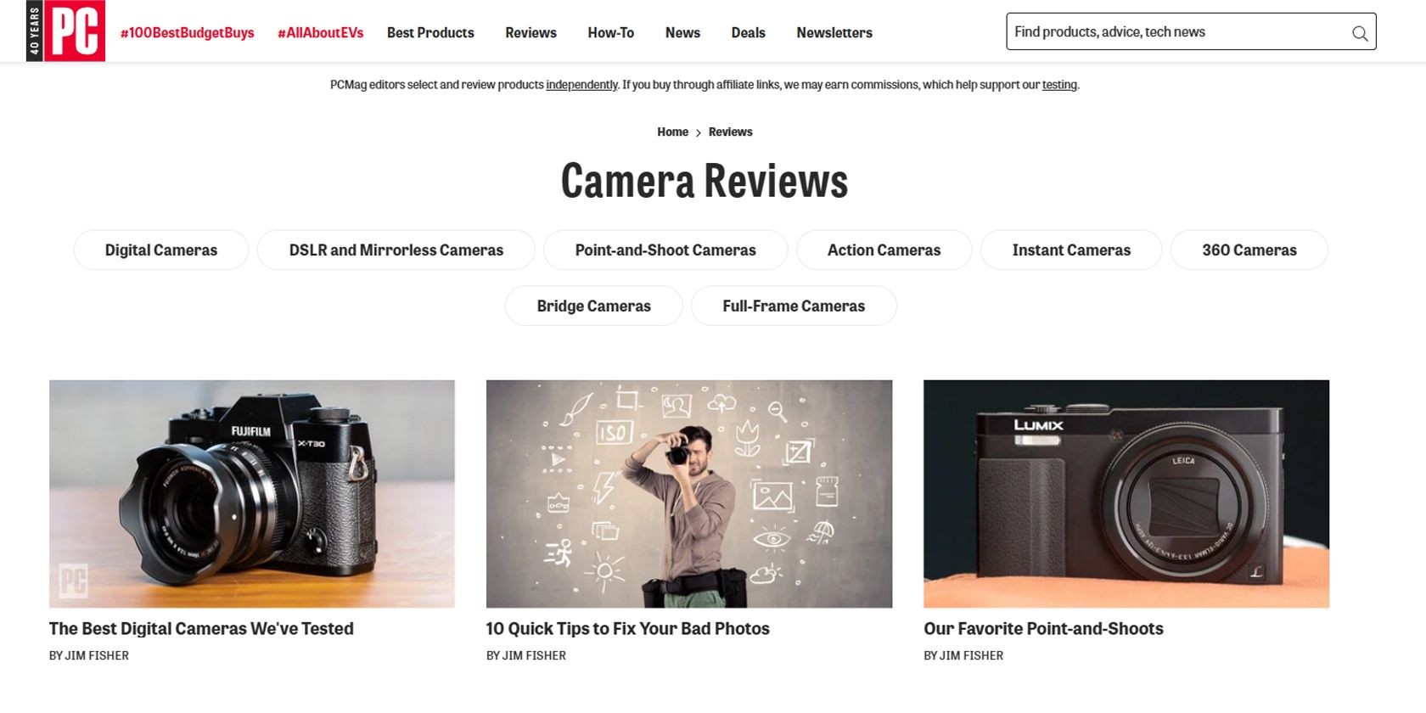Open the Best Products menu
The width and height of the screenshot is (1426, 713).
coord(430,32)
